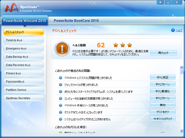Click info icon beside スタートアッププログラム item
The width and height of the screenshot is (185, 138).
[x=61, y=92]
